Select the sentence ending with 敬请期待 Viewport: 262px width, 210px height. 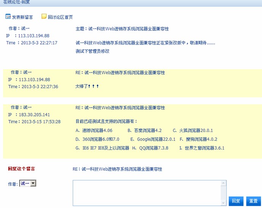145,43
